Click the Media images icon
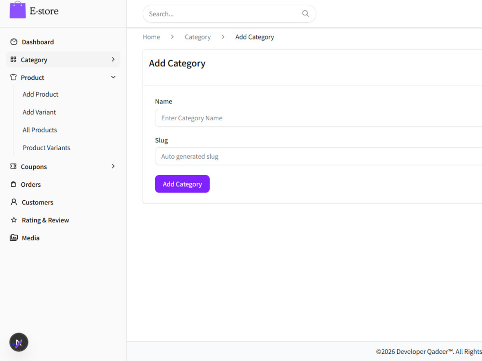This screenshot has height=361, width=482. pos(14,238)
